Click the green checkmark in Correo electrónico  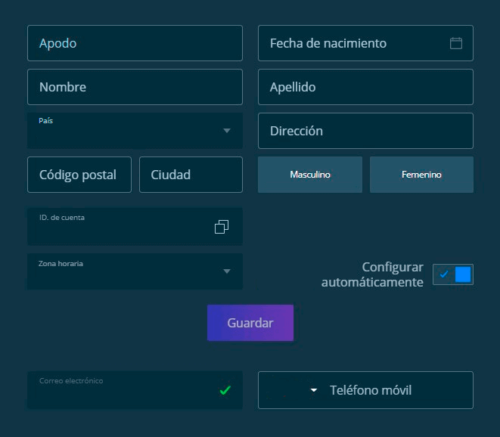tap(225, 390)
